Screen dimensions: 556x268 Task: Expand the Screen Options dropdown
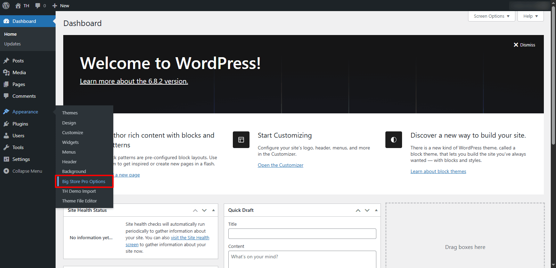point(491,16)
